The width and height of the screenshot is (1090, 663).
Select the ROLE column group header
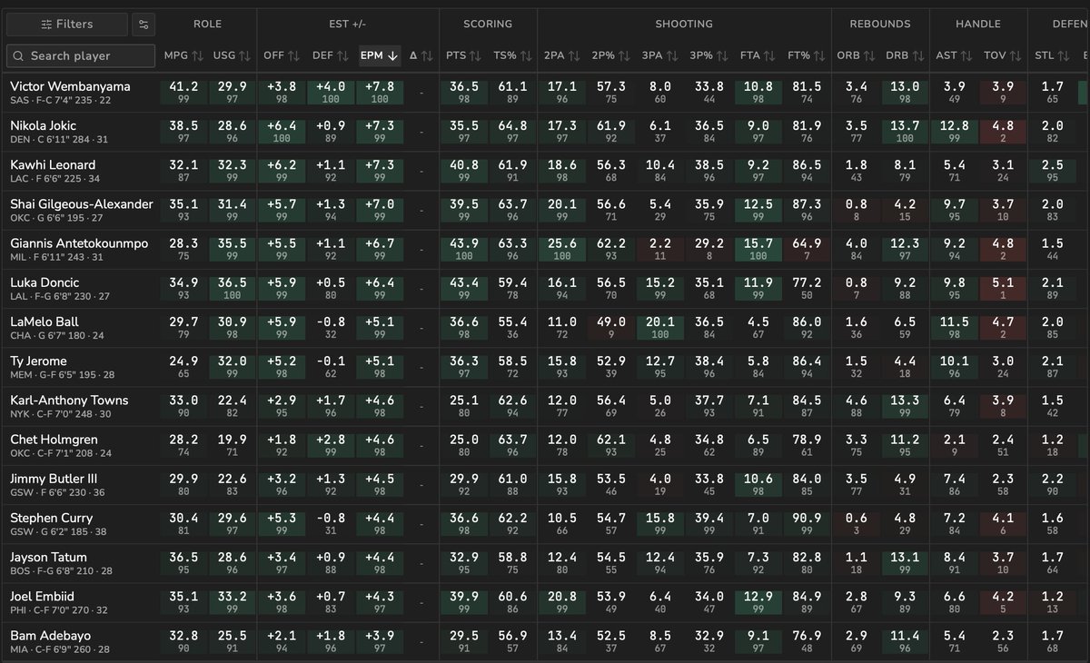pos(207,24)
